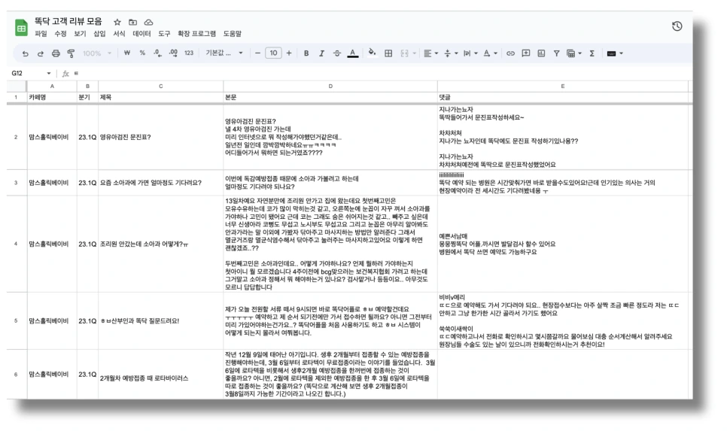Decrease decimal places
This screenshot has height=431, width=727.
(x=157, y=53)
